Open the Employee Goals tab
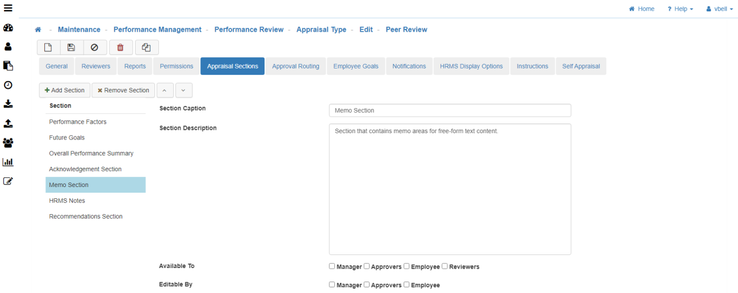Image resolution: width=738 pixels, height=293 pixels. tap(355, 66)
